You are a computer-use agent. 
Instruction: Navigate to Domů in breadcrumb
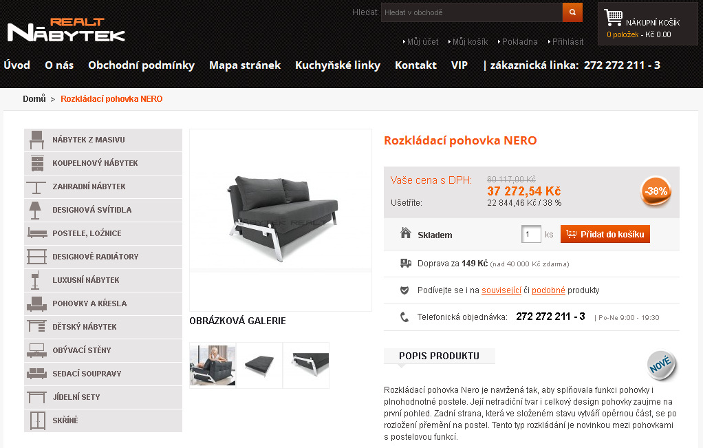click(34, 98)
